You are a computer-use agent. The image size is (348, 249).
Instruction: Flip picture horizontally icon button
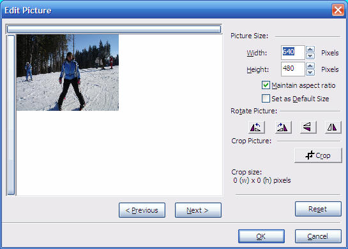point(333,127)
